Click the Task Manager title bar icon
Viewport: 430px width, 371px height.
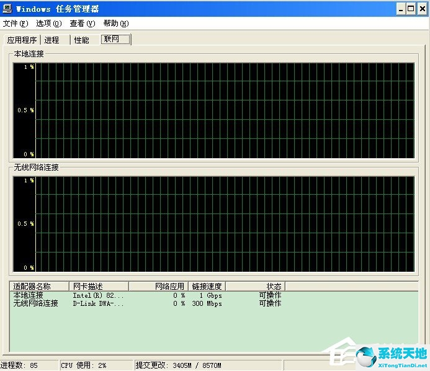[x=7, y=9]
